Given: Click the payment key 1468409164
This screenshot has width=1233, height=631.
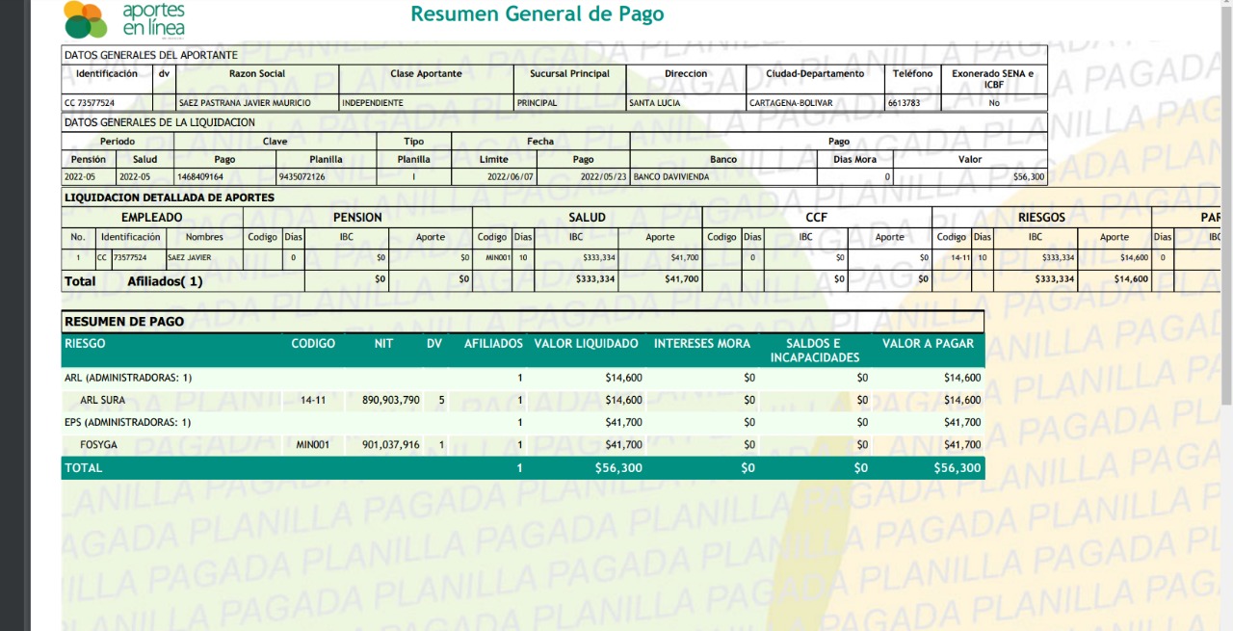Looking at the screenshot, I should pos(200,177).
